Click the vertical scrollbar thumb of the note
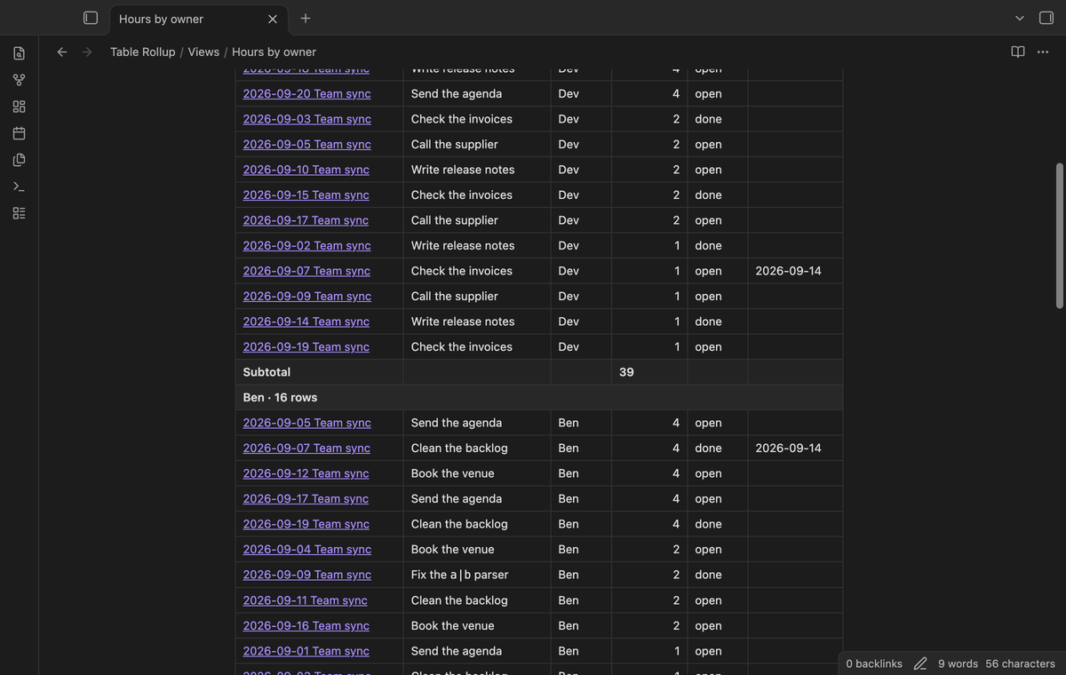 [1059, 235]
